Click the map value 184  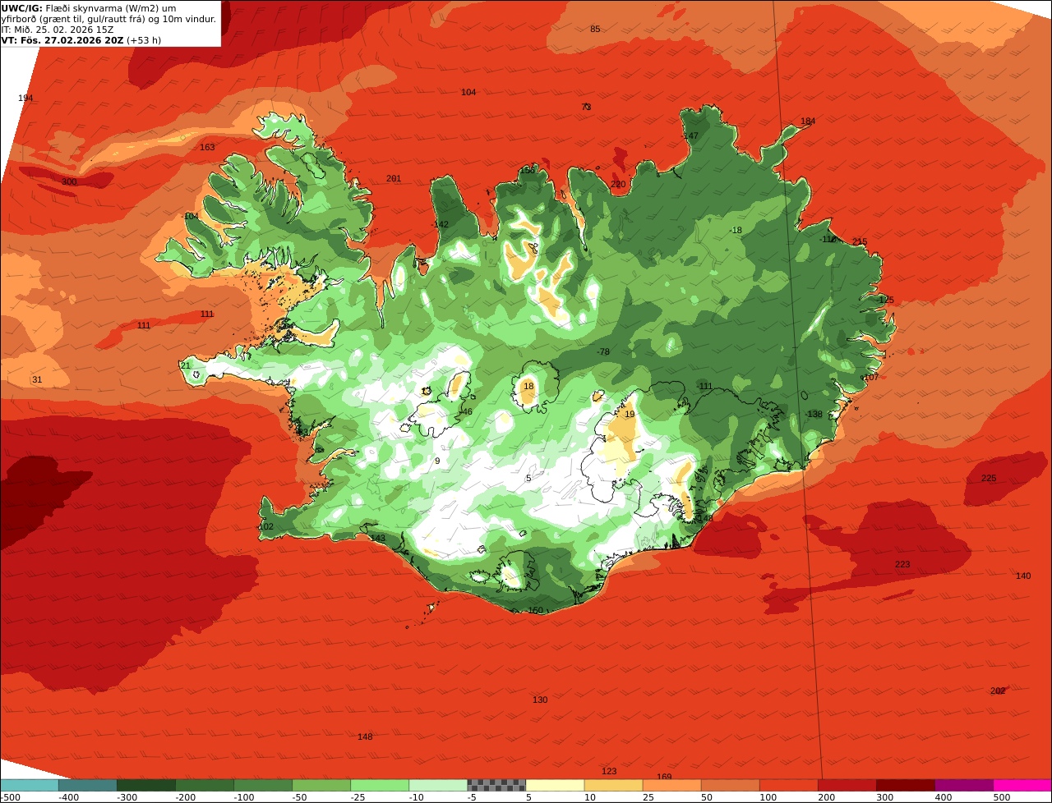tap(808, 121)
